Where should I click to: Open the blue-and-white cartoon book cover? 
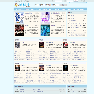19,18
